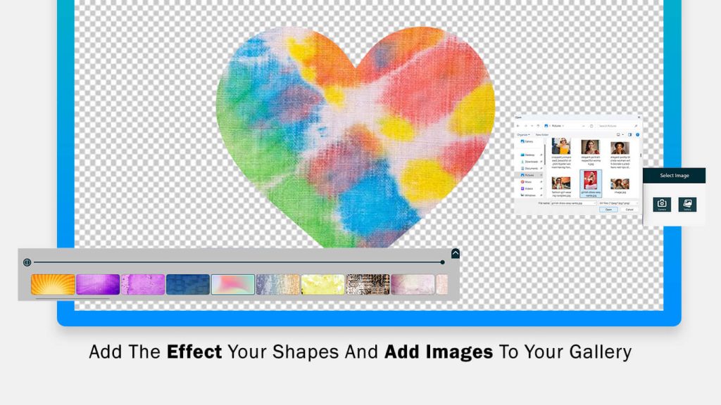The width and height of the screenshot is (721, 405).
Task: Click the back arrow in Open dialog
Action: pyautogui.click(x=518, y=126)
